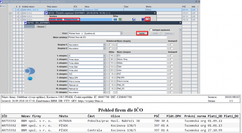Click the up arrow beside organization rows
Screen dimensions: 242x133
click(x=10, y=13)
